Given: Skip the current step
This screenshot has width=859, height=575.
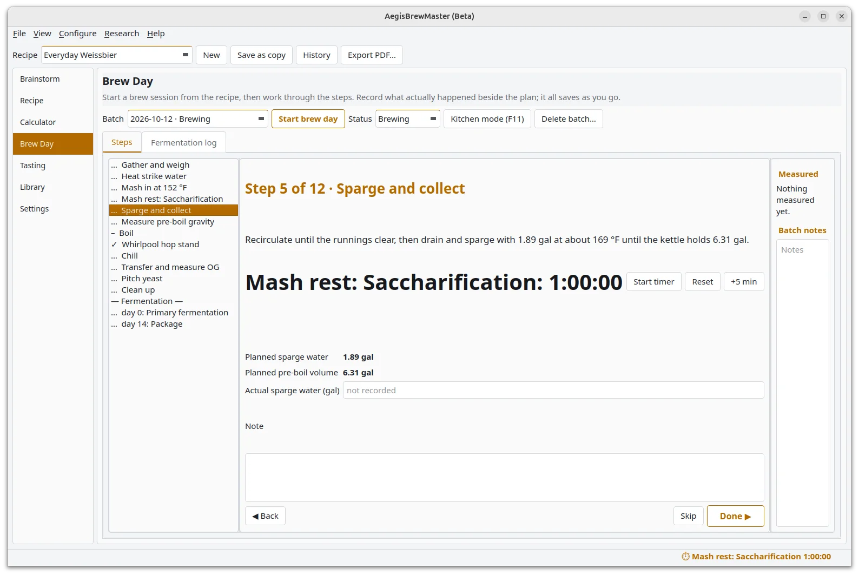Looking at the screenshot, I should coord(688,516).
